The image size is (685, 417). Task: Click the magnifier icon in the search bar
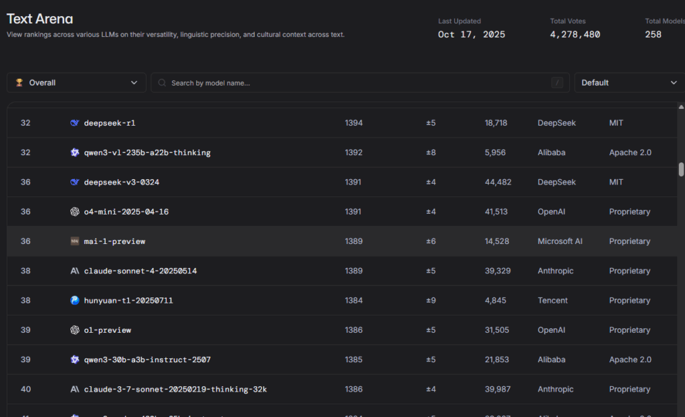click(162, 83)
